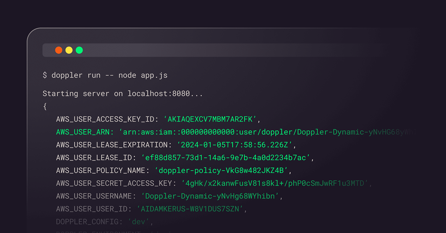Click the value 'doppler-policy-VkG8w482JKZ4B'
This screenshot has width=446, height=233.
click(x=222, y=171)
